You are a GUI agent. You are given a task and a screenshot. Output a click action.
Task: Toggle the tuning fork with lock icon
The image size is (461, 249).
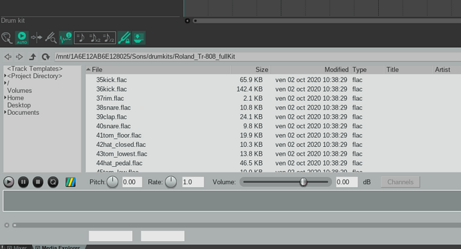124,38
